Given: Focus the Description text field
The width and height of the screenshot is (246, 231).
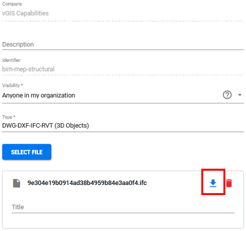Looking at the screenshot, I should (x=123, y=45).
